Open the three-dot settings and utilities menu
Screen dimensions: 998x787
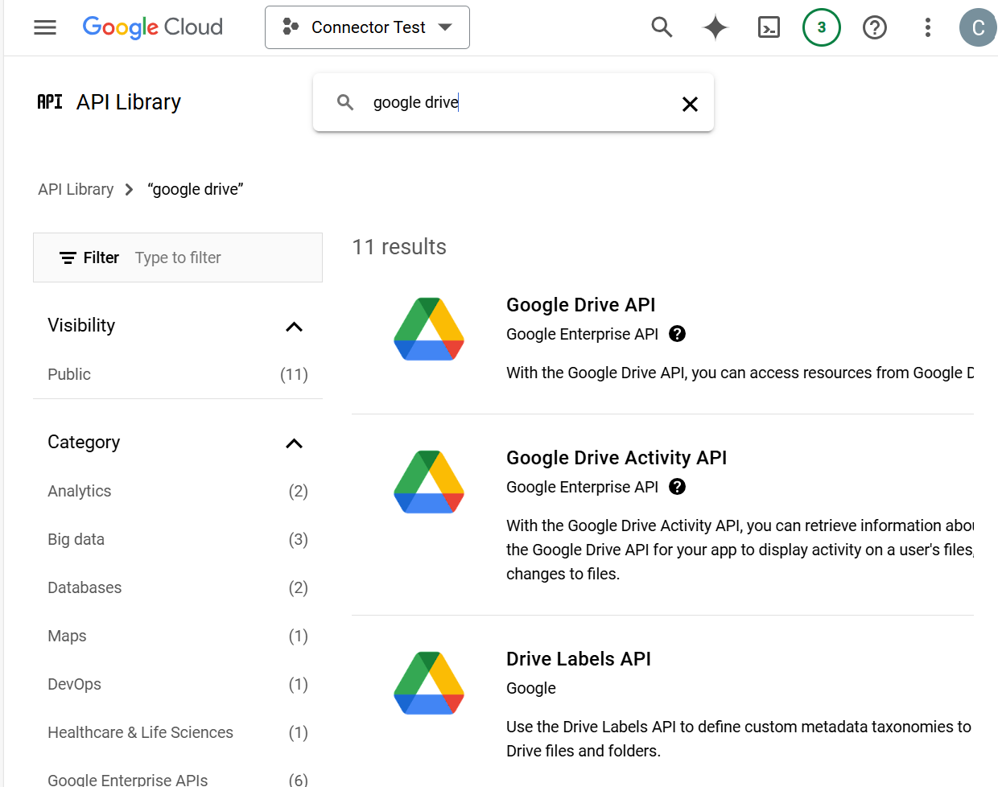[928, 27]
